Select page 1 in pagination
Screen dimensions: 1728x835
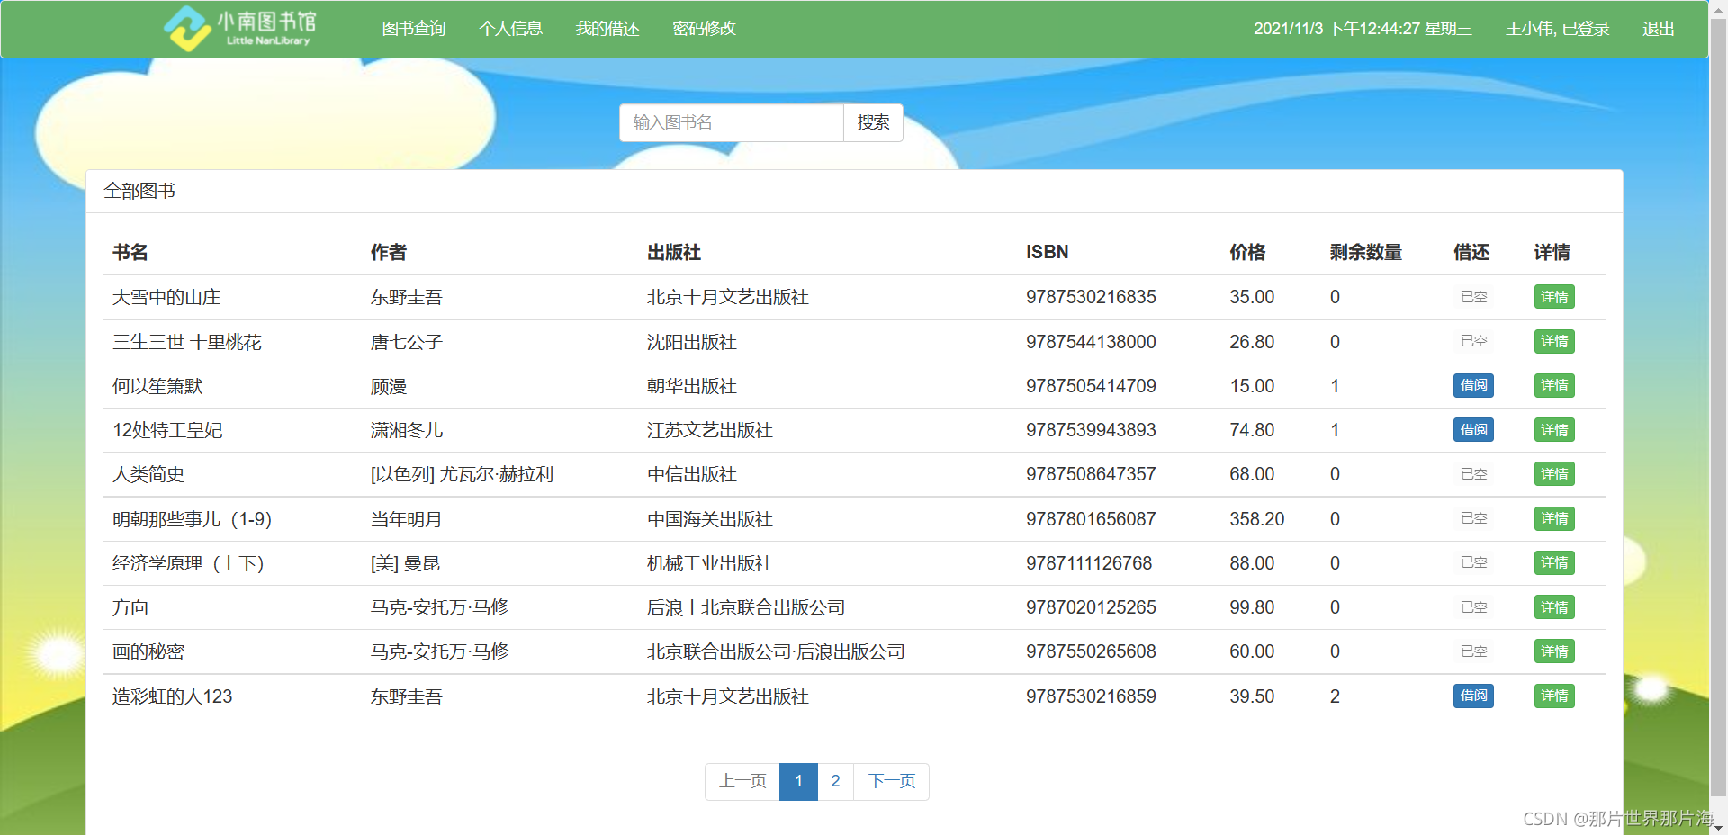pos(798,781)
